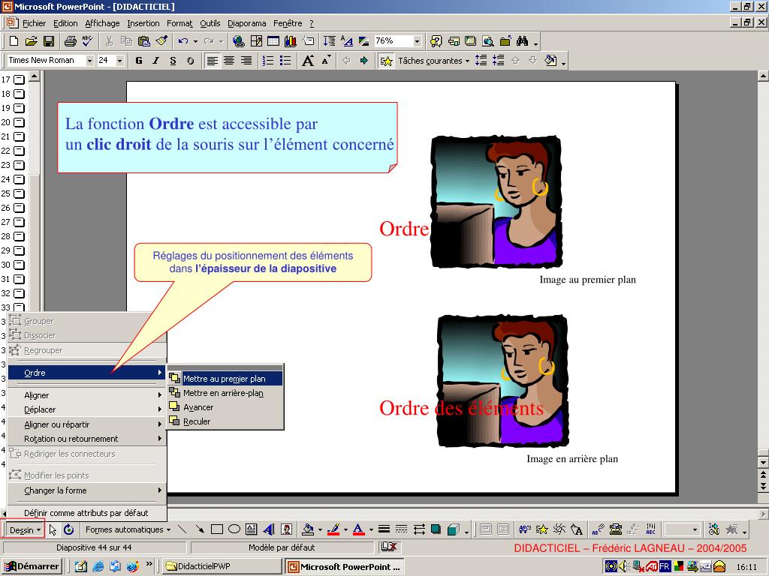
Task: Click the free rotation tool icon
Action: pyautogui.click(x=68, y=529)
